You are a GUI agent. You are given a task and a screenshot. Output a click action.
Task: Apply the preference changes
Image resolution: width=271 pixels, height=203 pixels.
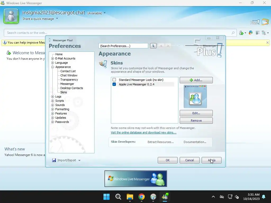[x=211, y=160]
